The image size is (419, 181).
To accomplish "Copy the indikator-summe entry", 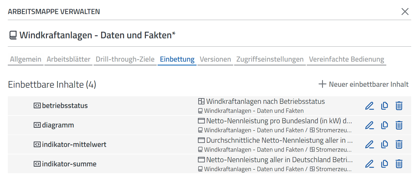I will point(384,164).
